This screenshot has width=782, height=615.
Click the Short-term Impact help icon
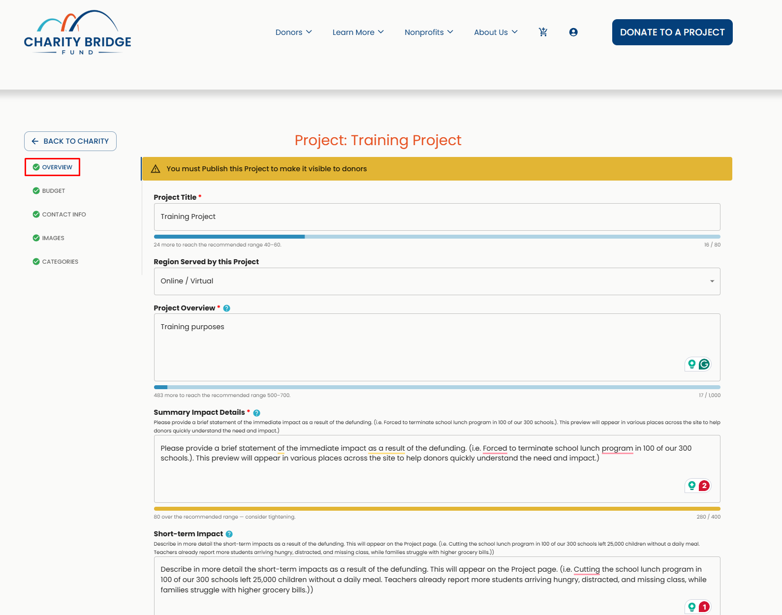229,534
